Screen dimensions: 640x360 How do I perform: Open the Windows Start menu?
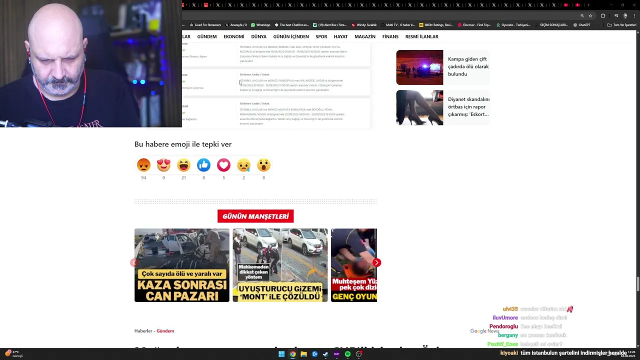pyautogui.click(x=281, y=354)
